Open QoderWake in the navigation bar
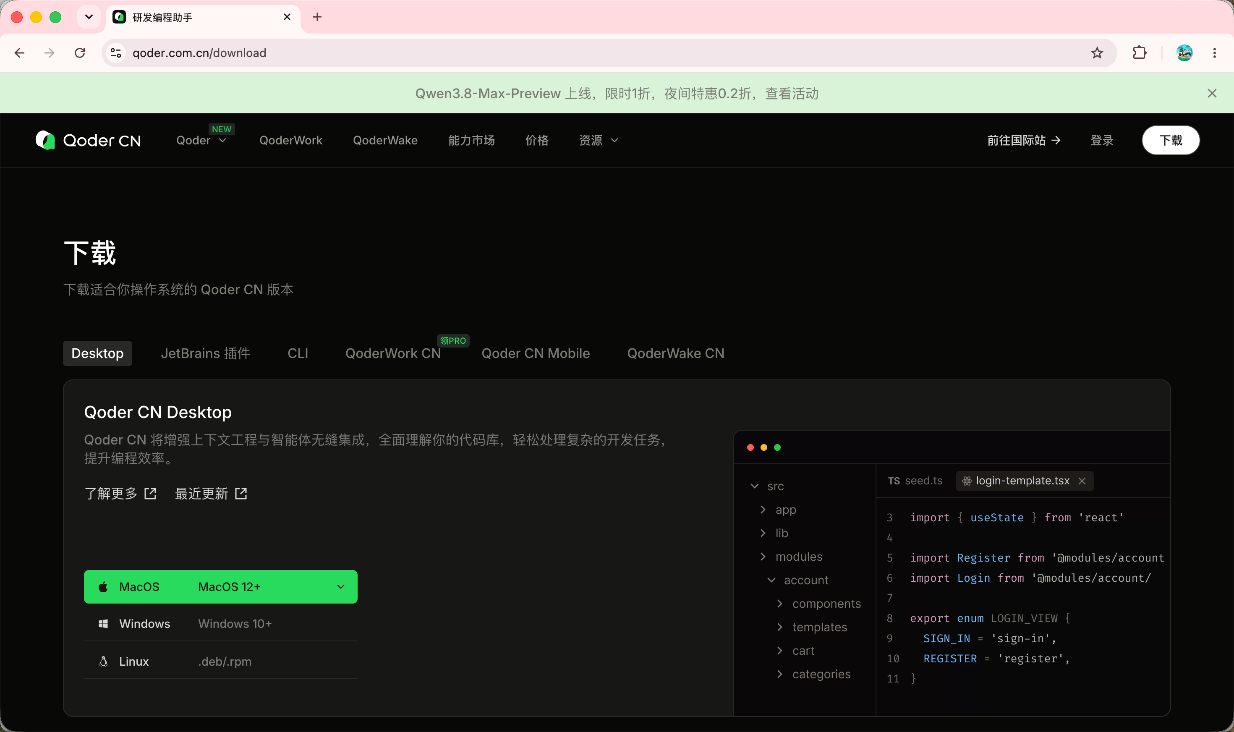 click(x=385, y=141)
